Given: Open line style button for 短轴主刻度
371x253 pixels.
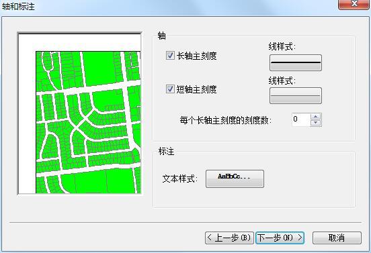Looking at the screenshot, I should [x=296, y=96].
